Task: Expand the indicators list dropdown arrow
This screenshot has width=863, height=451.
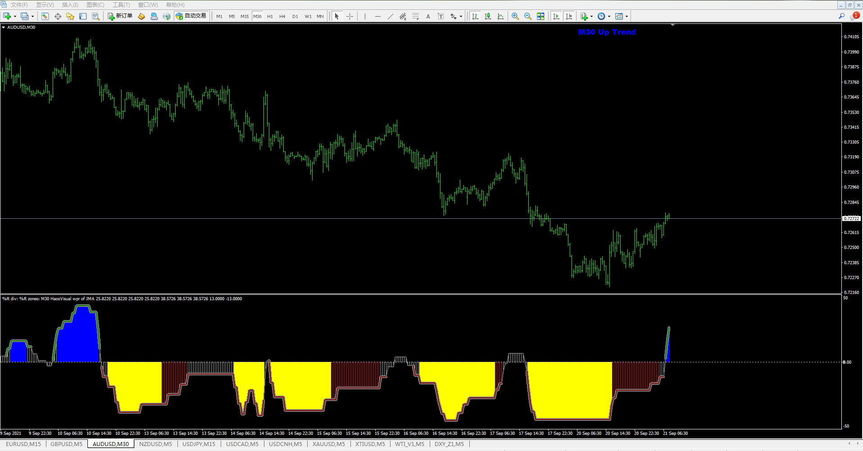Action: (x=591, y=17)
